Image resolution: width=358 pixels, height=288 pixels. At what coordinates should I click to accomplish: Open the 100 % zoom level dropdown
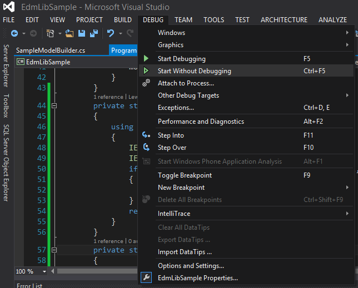[44, 271]
